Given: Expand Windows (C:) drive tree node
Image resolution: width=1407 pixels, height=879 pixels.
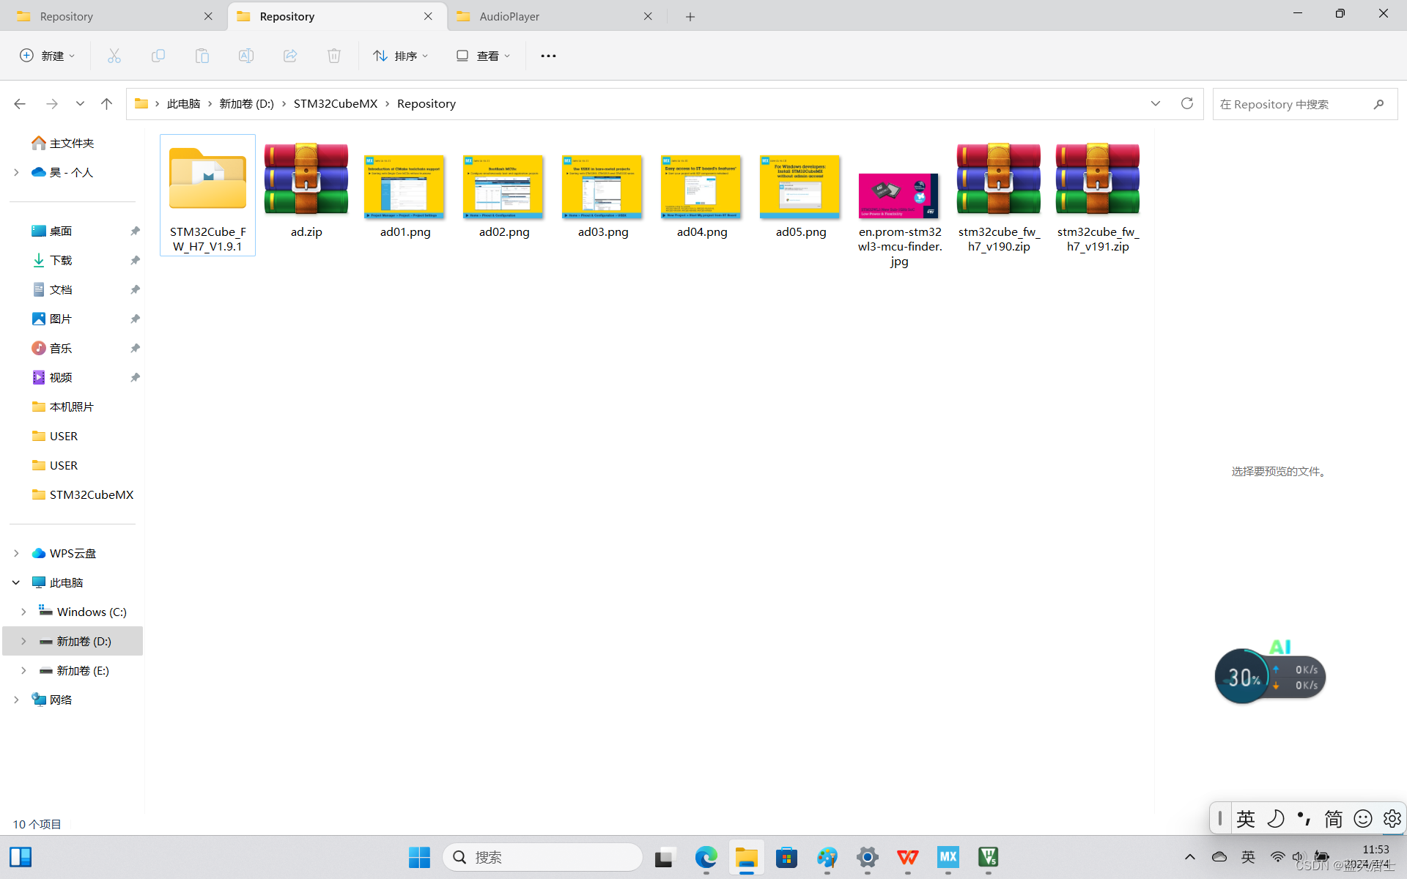Looking at the screenshot, I should click(23, 612).
